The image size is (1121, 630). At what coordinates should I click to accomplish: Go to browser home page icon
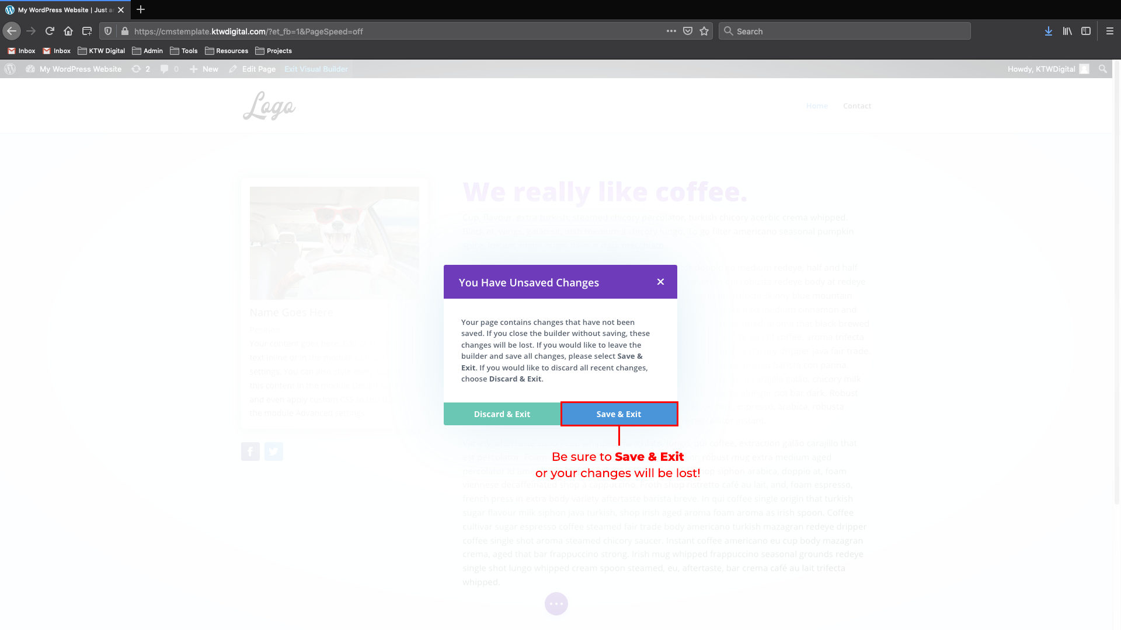(x=68, y=31)
